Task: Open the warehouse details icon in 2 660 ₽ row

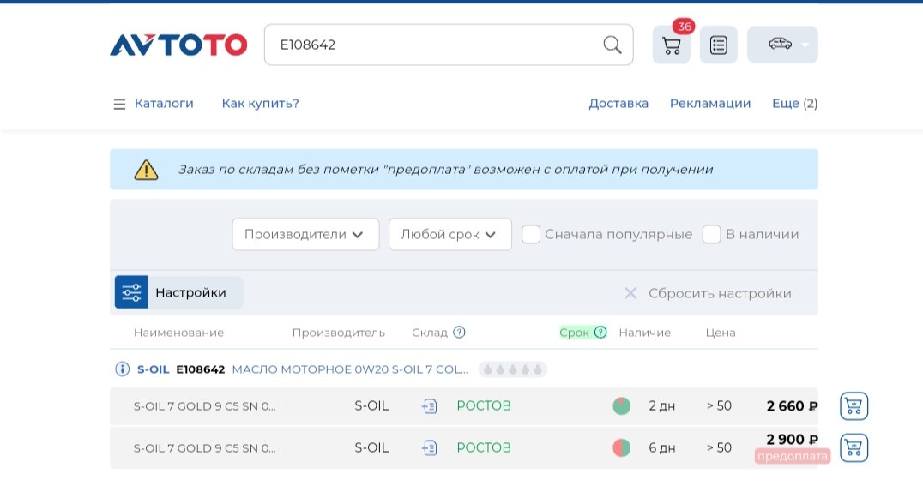Action: (x=429, y=405)
